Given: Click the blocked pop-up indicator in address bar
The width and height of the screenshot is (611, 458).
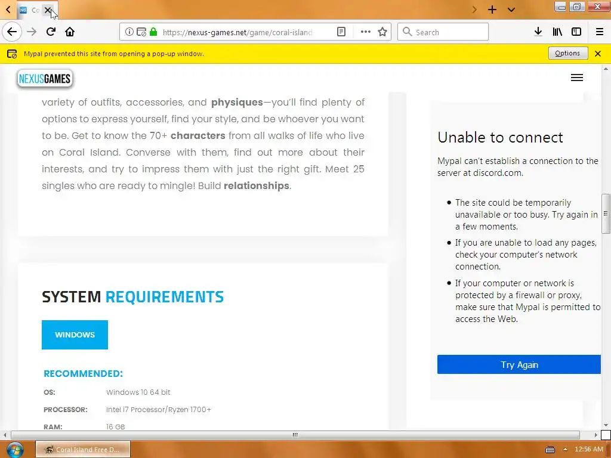Looking at the screenshot, I should point(141,32).
